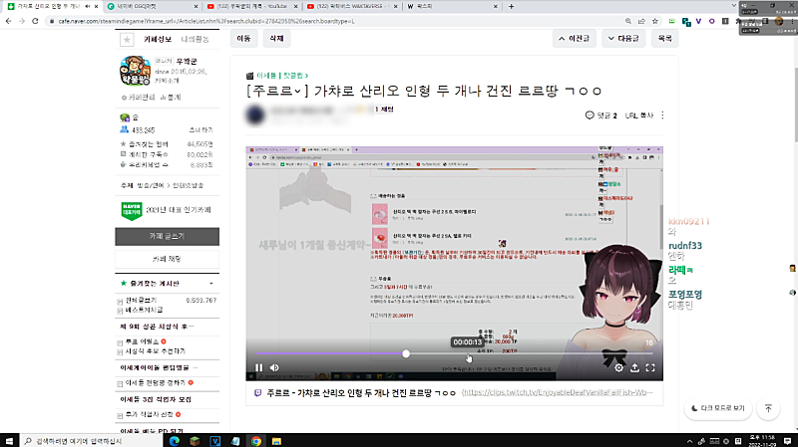This screenshot has width=798, height=447.
Task: Switch to 카페정보 tab in sidebar
Action: pyautogui.click(x=158, y=39)
